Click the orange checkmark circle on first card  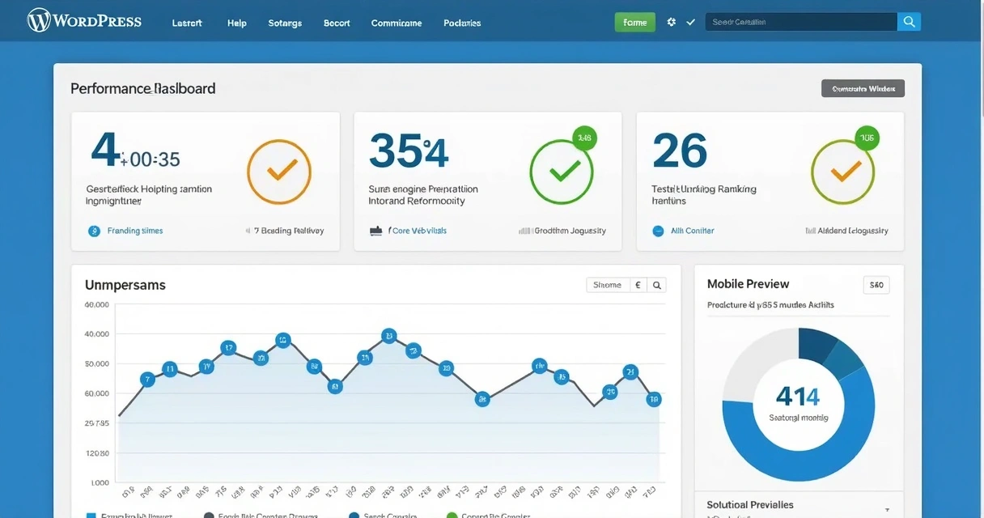click(278, 171)
